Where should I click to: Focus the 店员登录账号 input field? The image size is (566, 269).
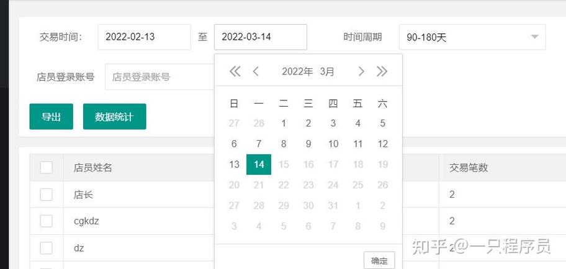point(159,77)
